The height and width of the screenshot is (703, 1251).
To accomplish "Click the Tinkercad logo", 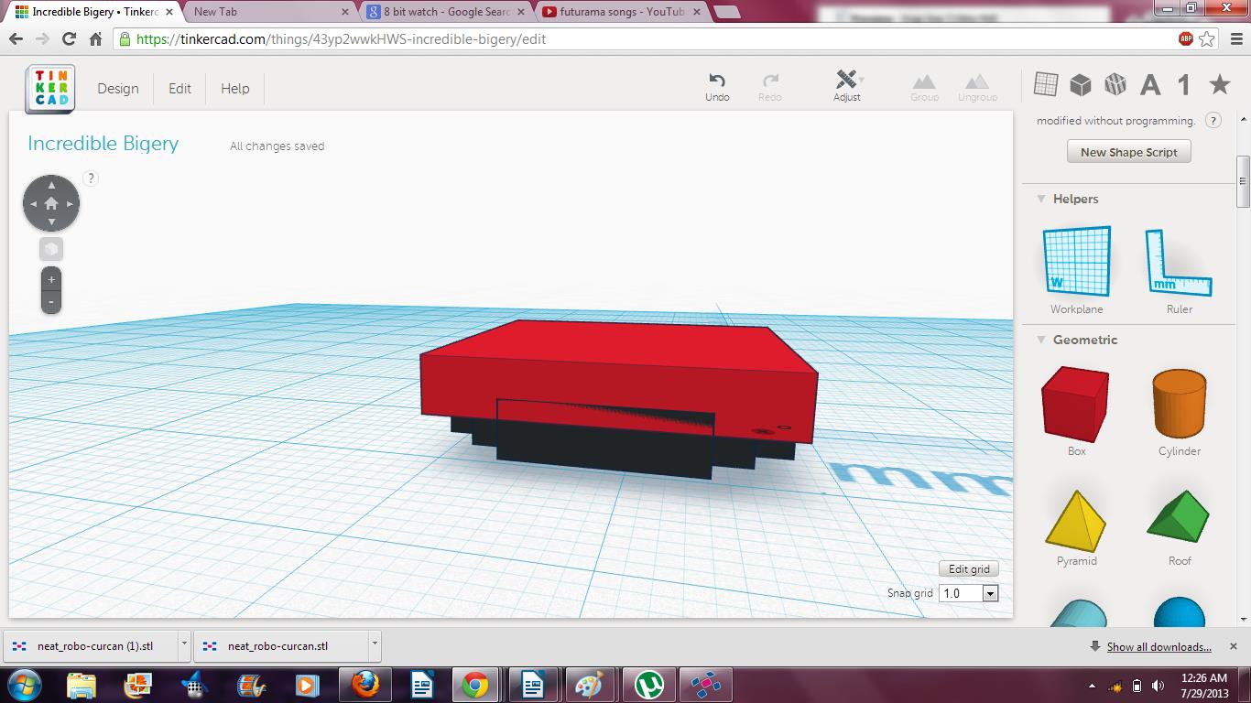I will pyautogui.click(x=51, y=89).
